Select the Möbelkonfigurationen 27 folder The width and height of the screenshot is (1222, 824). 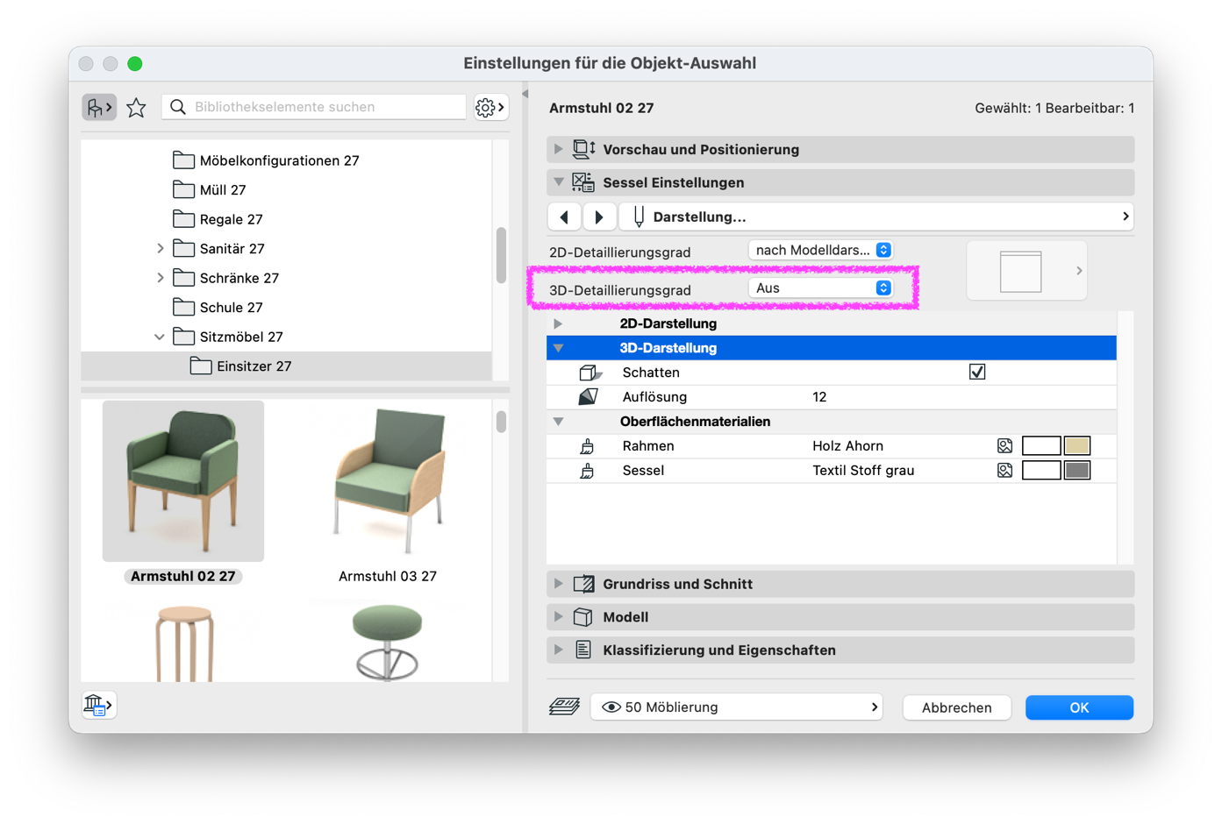click(266, 160)
